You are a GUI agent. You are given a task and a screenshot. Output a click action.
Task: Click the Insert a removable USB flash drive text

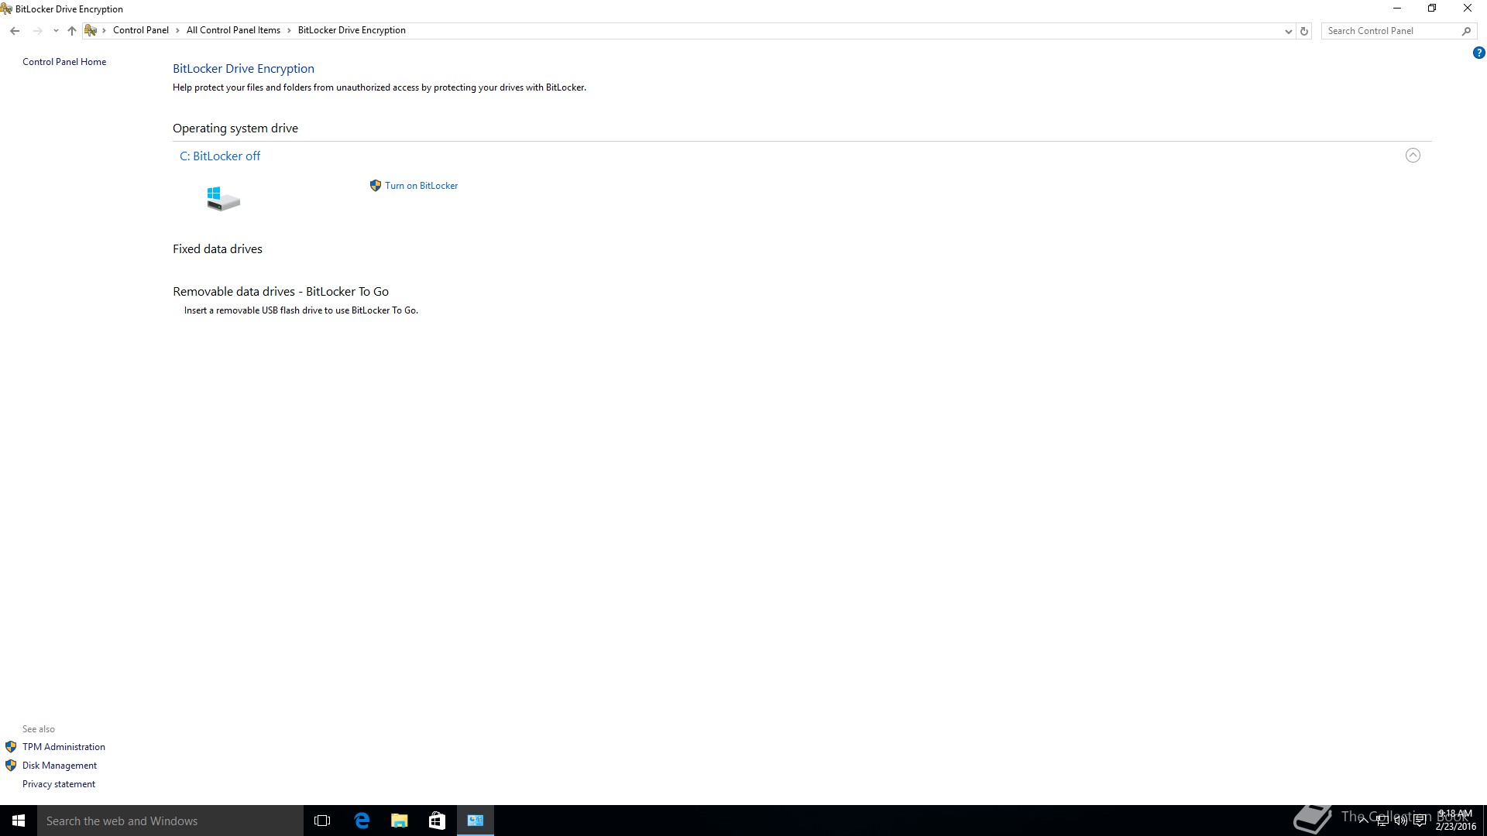(x=301, y=310)
